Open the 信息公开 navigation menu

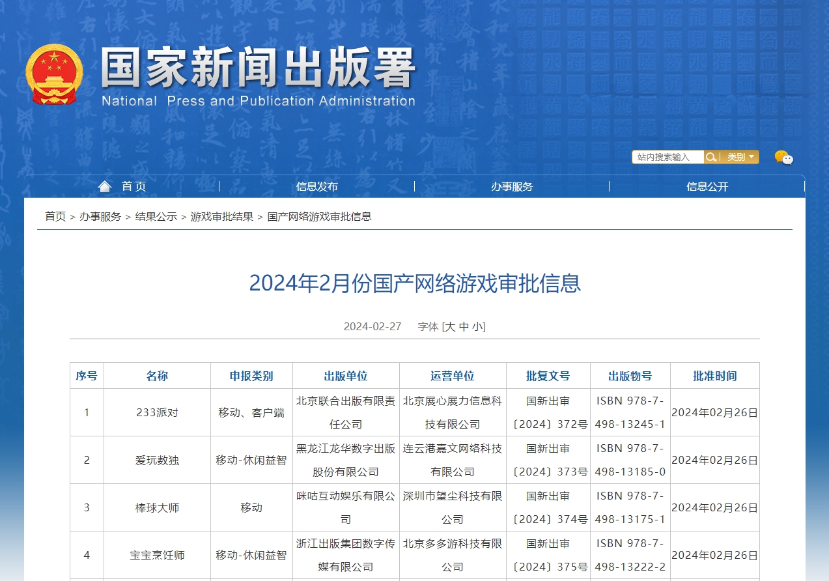pos(707,187)
